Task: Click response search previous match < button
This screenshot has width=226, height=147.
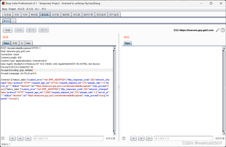Action: click(133, 138)
